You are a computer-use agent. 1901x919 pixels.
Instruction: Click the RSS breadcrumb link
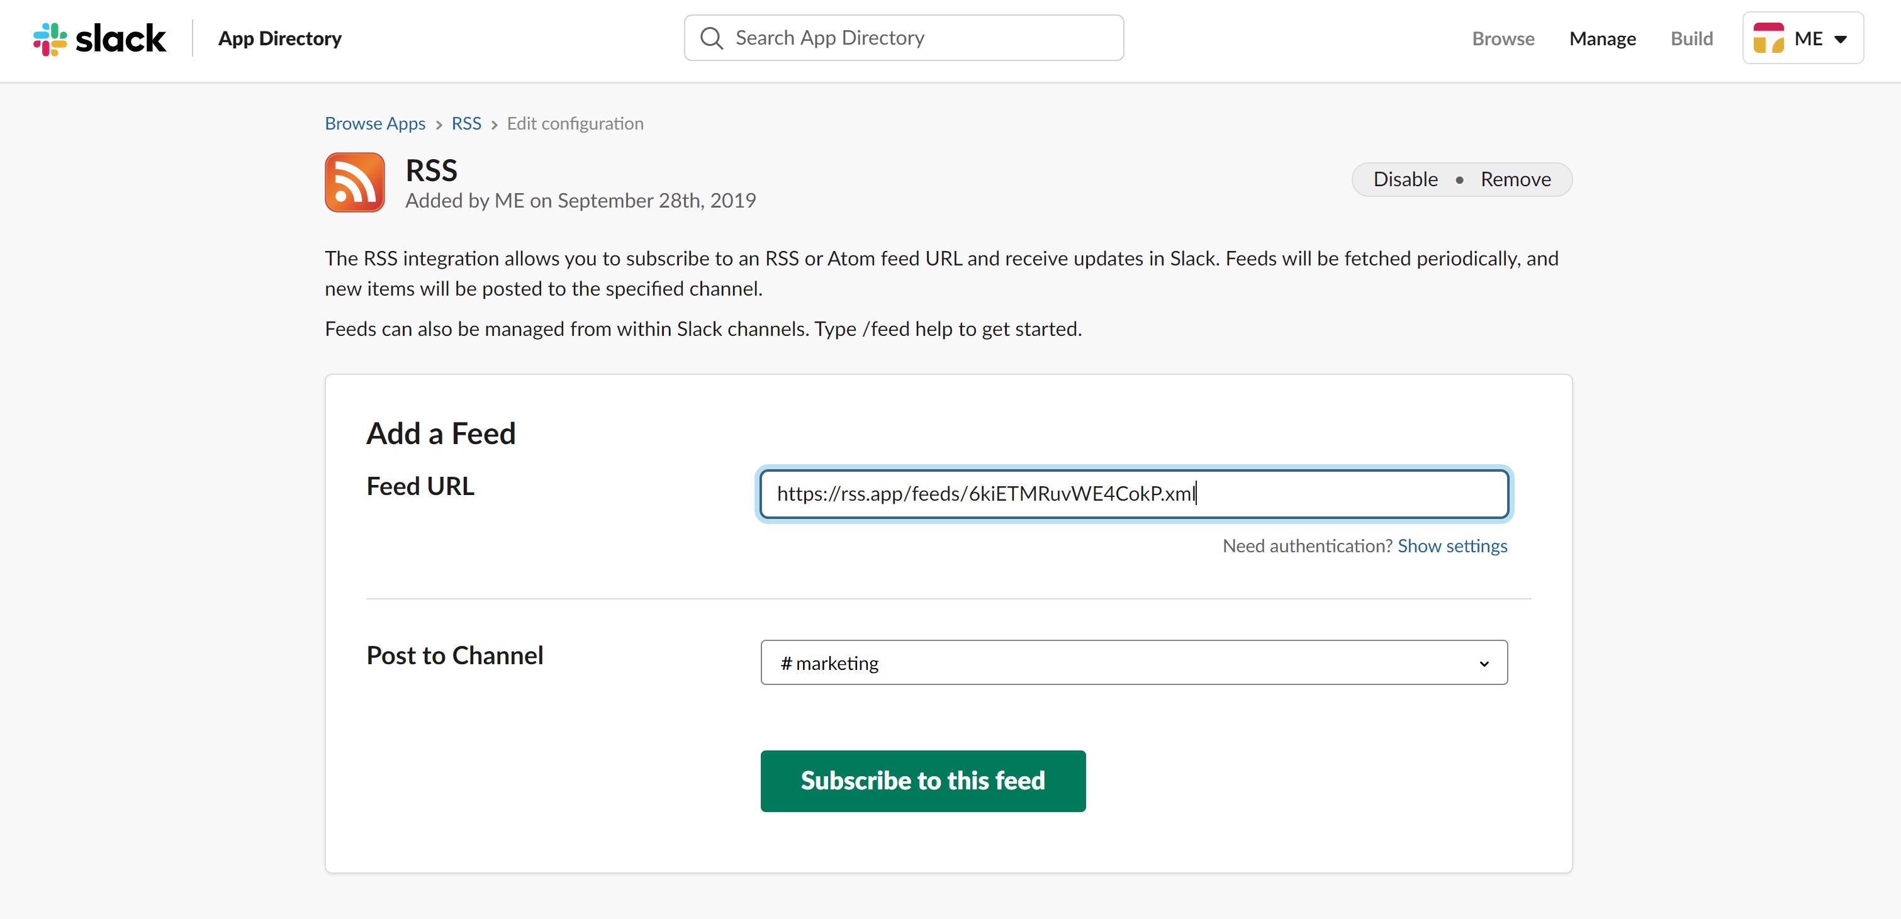(x=466, y=123)
